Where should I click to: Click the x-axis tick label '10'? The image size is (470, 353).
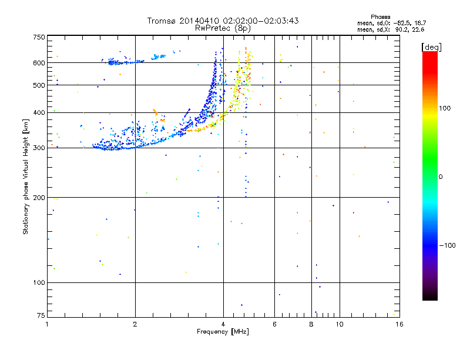tap(340, 324)
